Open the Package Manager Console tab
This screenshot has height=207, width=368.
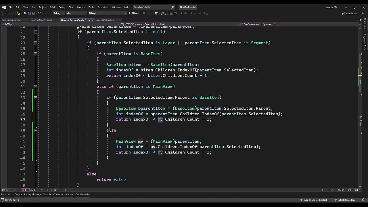pyautogui.click(x=37, y=195)
